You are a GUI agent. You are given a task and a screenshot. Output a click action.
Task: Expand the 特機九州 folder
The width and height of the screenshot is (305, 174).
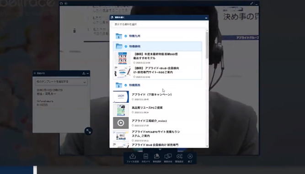coord(126,36)
